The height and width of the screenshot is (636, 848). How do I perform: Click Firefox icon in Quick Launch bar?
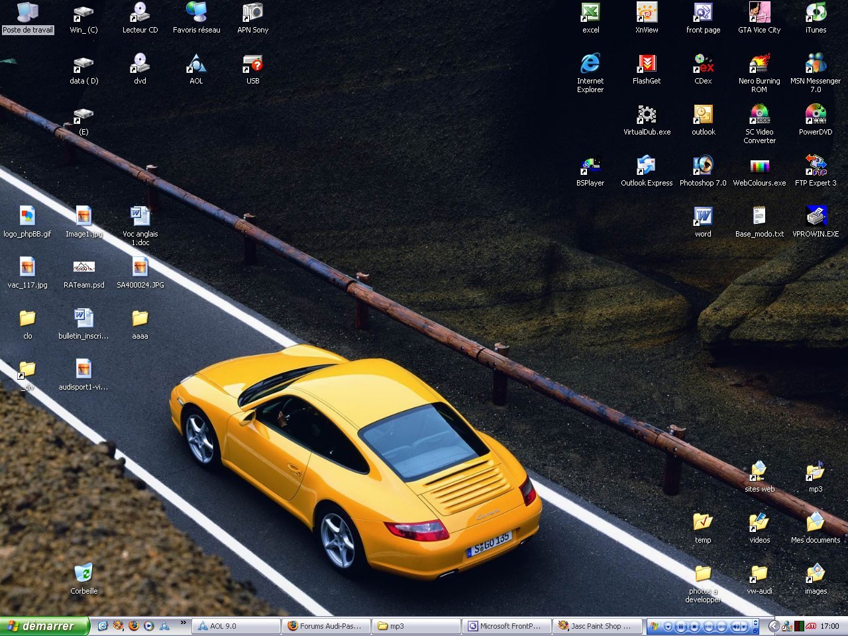pyautogui.click(x=134, y=625)
